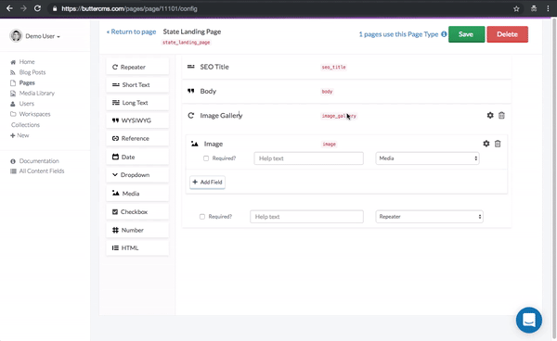Bookmark this page with the star icon
The width and height of the screenshot is (557, 341).
pyautogui.click(x=516, y=9)
